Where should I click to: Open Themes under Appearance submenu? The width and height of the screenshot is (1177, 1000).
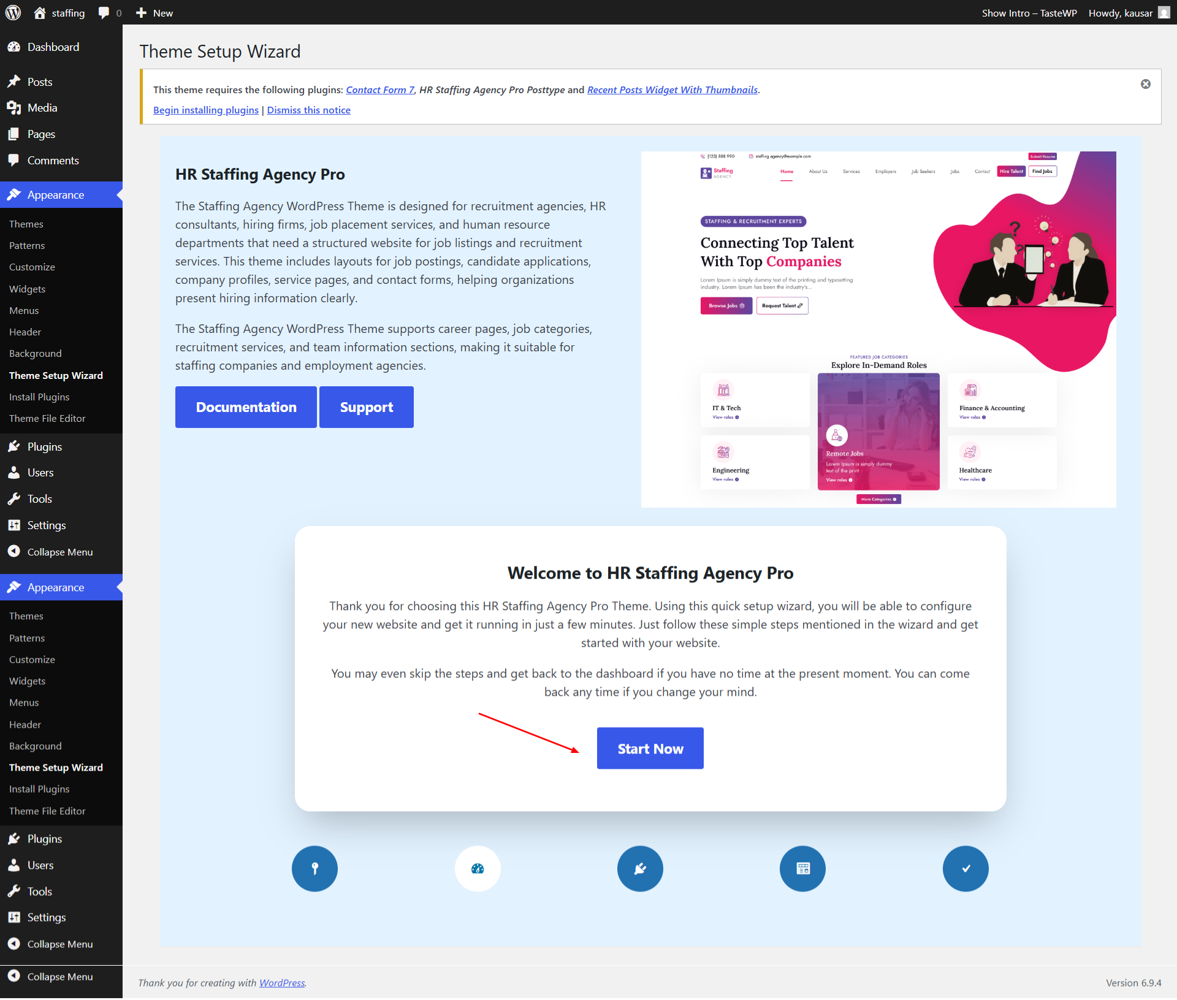26,224
